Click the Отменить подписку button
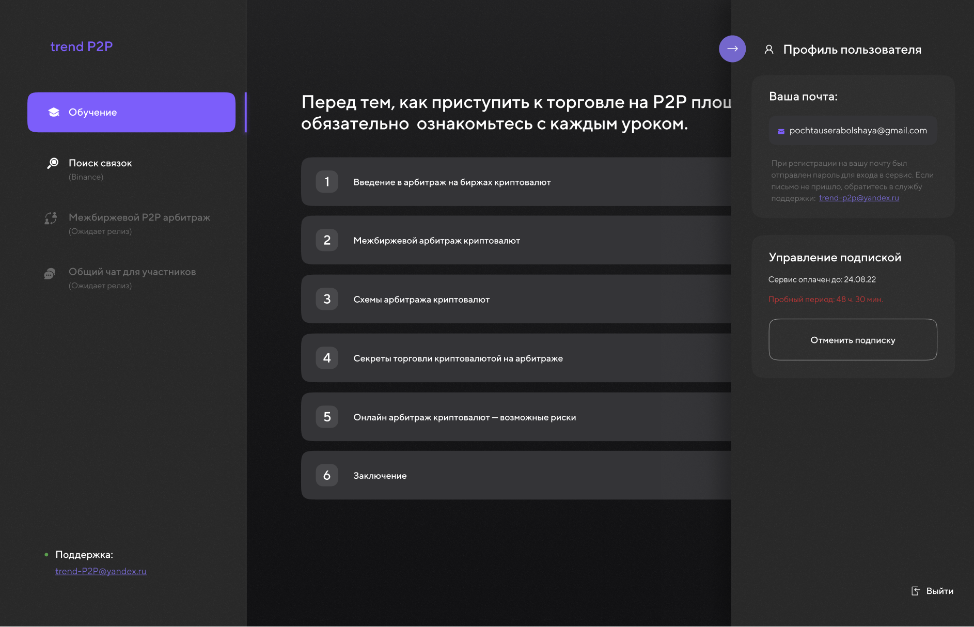This screenshot has width=974, height=627. click(x=853, y=340)
